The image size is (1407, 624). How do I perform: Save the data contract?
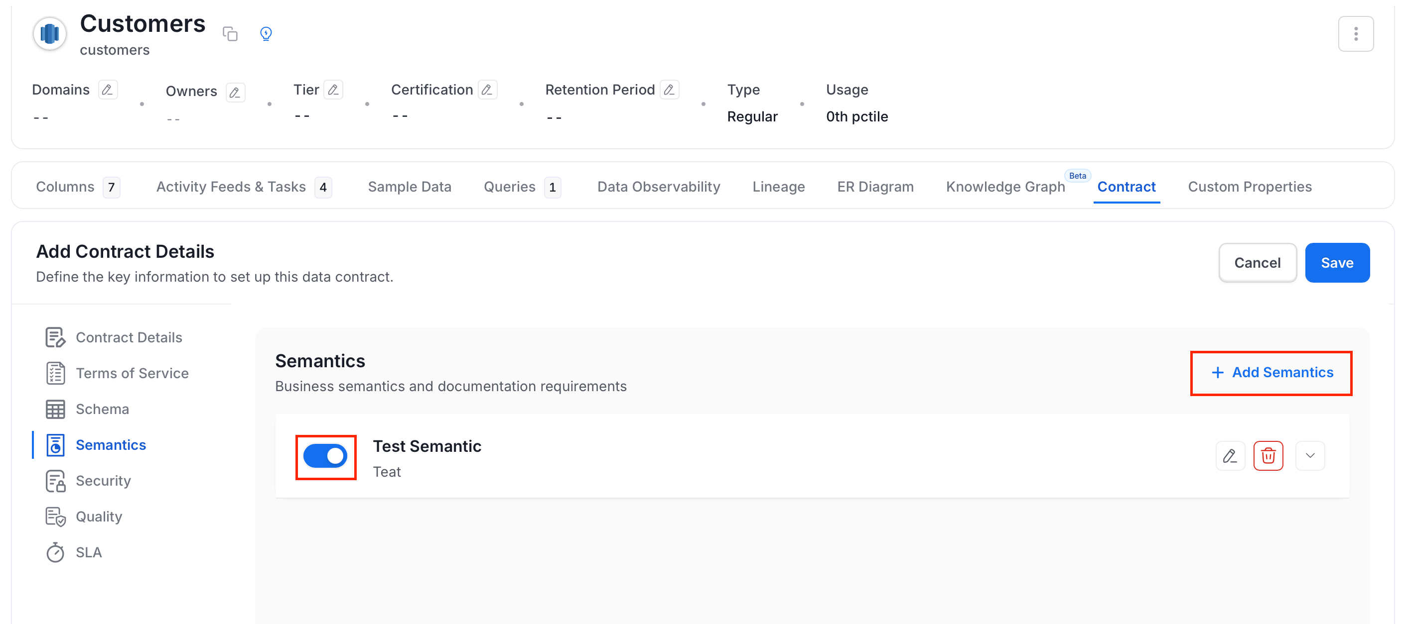pos(1337,262)
